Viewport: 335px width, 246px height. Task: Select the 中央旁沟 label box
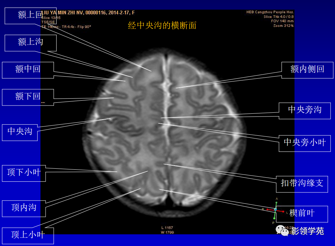(x=305, y=111)
